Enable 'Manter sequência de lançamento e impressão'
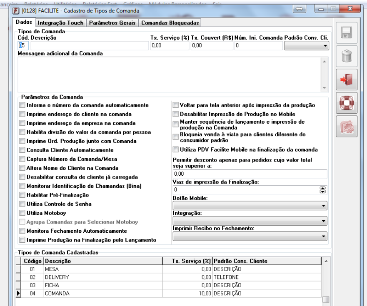This screenshot has height=306, width=367. click(175, 124)
